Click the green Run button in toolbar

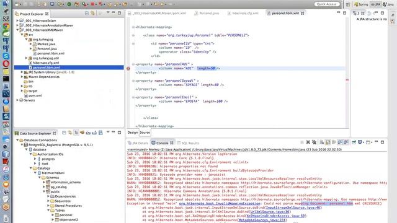pyautogui.click(x=69, y=4)
